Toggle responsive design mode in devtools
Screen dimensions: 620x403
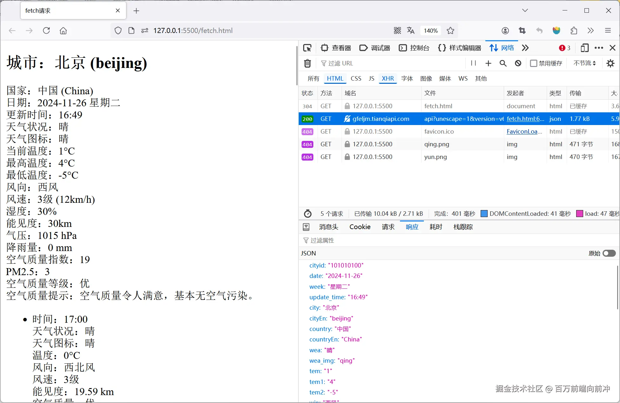click(584, 48)
